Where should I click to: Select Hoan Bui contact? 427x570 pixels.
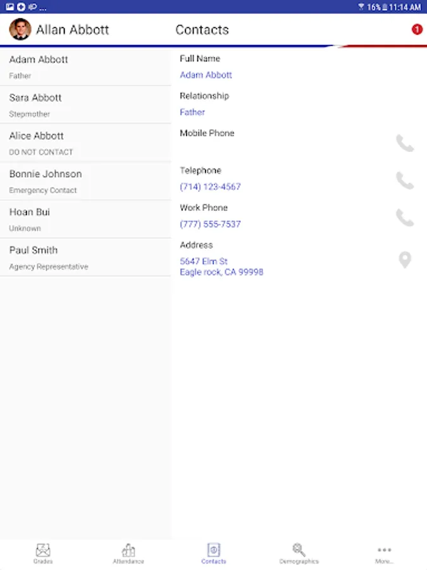85,220
